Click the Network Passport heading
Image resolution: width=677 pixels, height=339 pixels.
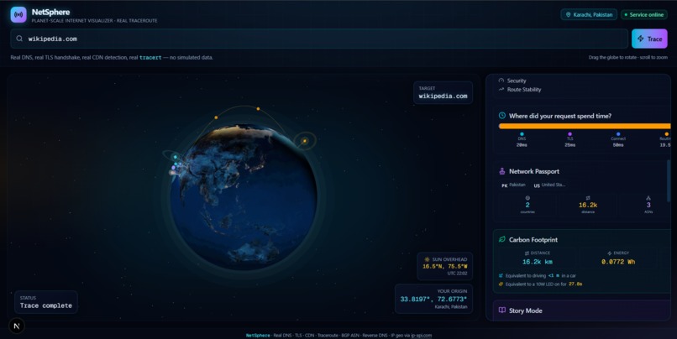tap(534, 171)
